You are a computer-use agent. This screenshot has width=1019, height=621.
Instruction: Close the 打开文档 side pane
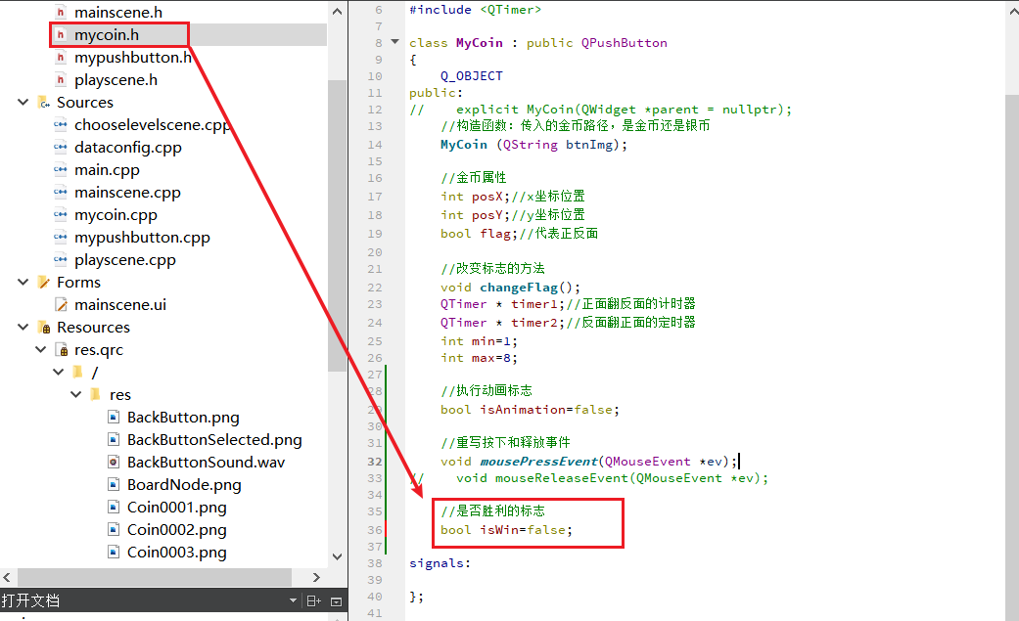pos(336,601)
